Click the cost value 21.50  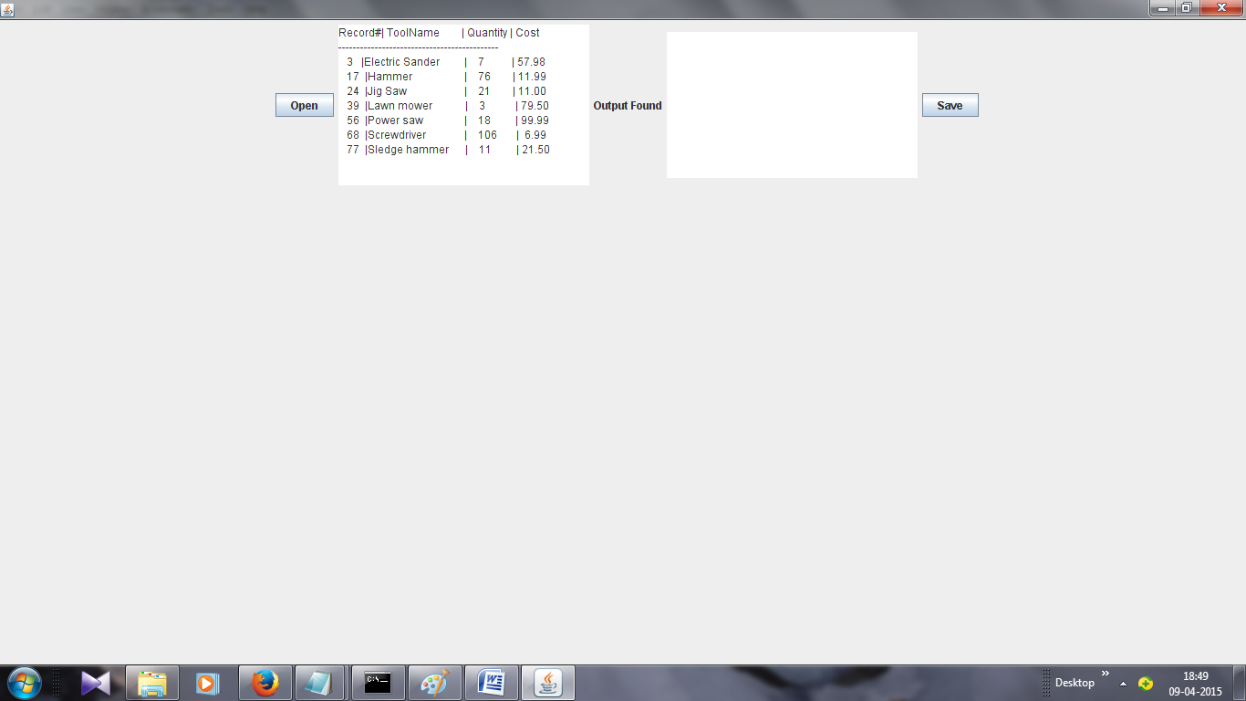[536, 150]
